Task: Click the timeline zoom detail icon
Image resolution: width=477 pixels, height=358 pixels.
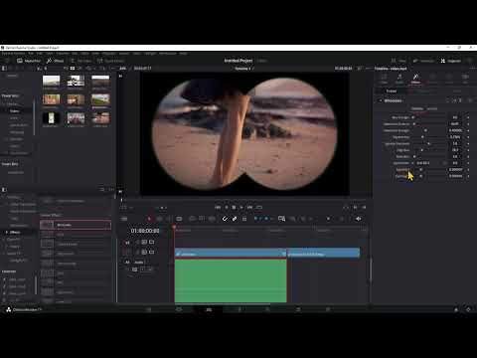Action: [281, 219]
